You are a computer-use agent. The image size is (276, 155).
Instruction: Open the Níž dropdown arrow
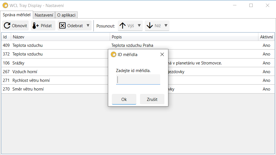tap(166, 26)
